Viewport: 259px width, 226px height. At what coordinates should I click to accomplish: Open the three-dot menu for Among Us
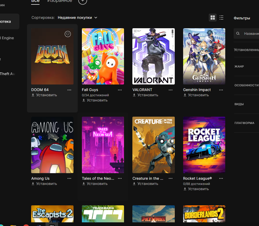pyautogui.click(x=69, y=178)
